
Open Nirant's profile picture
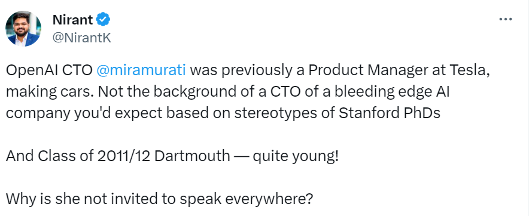point(23,29)
